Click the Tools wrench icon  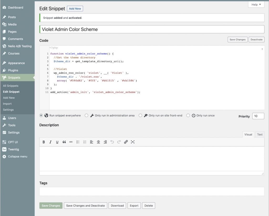click(4, 125)
